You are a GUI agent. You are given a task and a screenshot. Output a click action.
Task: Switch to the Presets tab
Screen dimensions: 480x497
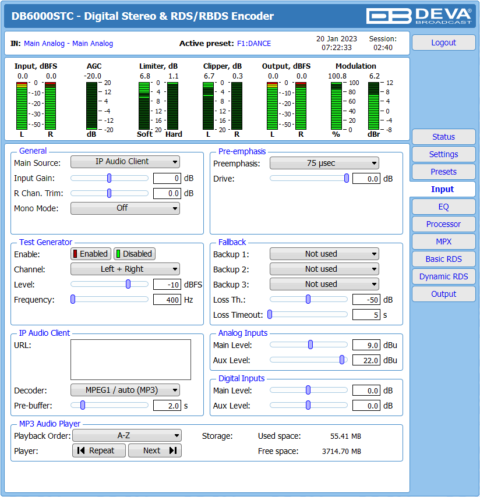click(443, 172)
